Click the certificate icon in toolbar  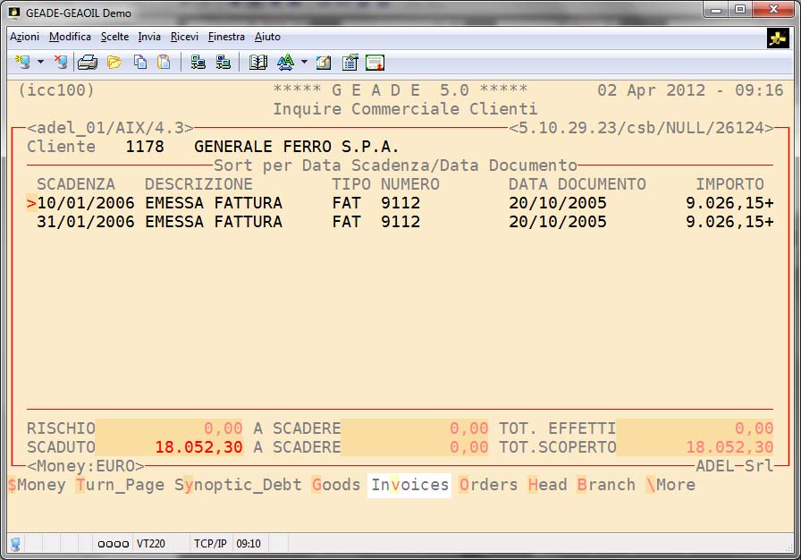click(x=375, y=63)
